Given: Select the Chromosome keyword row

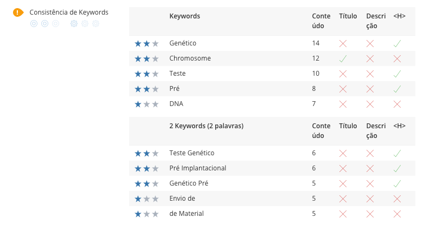Looking at the screenshot, I should pos(272,58).
